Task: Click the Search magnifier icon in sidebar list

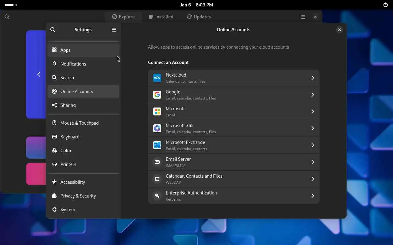Action: pos(54,77)
